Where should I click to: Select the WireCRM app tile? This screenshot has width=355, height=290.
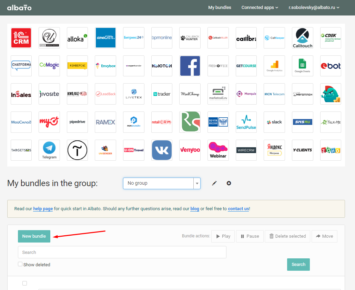click(x=246, y=150)
